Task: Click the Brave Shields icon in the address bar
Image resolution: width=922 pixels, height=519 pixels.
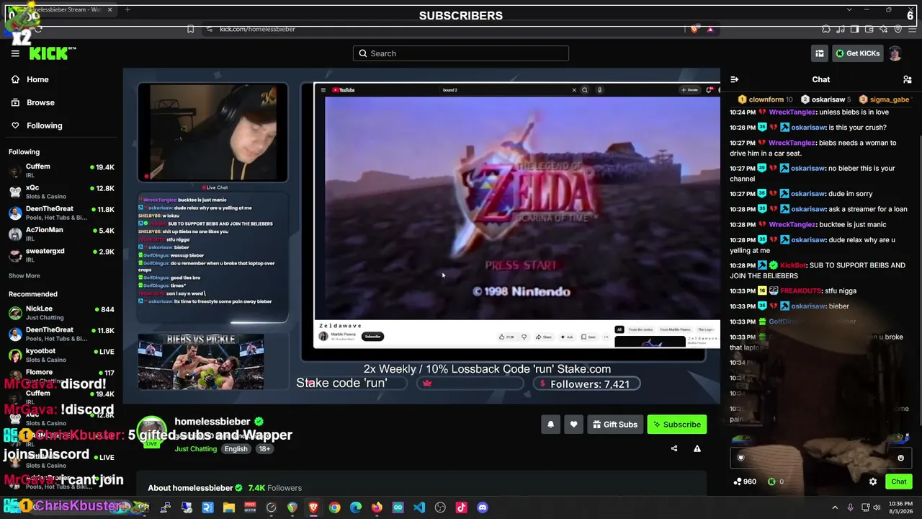Action: click(x=694, y=29)
